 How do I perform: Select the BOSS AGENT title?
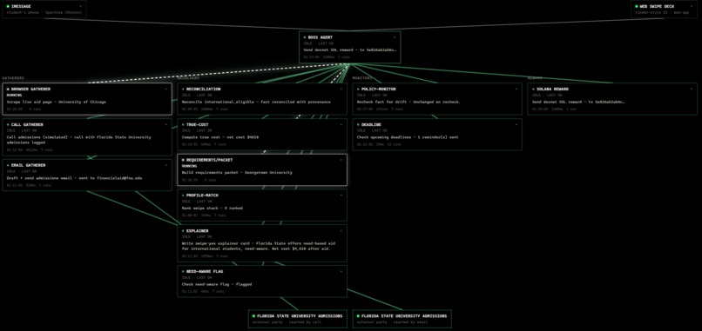(x=321, y=37)
